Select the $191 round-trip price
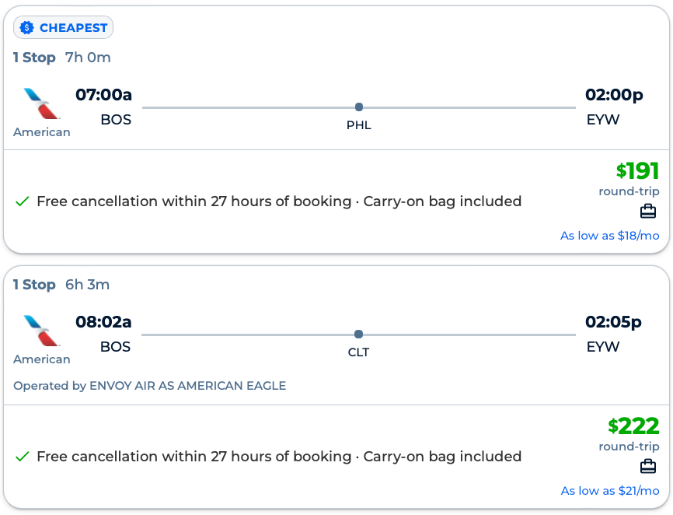 [x=637, y=171]
